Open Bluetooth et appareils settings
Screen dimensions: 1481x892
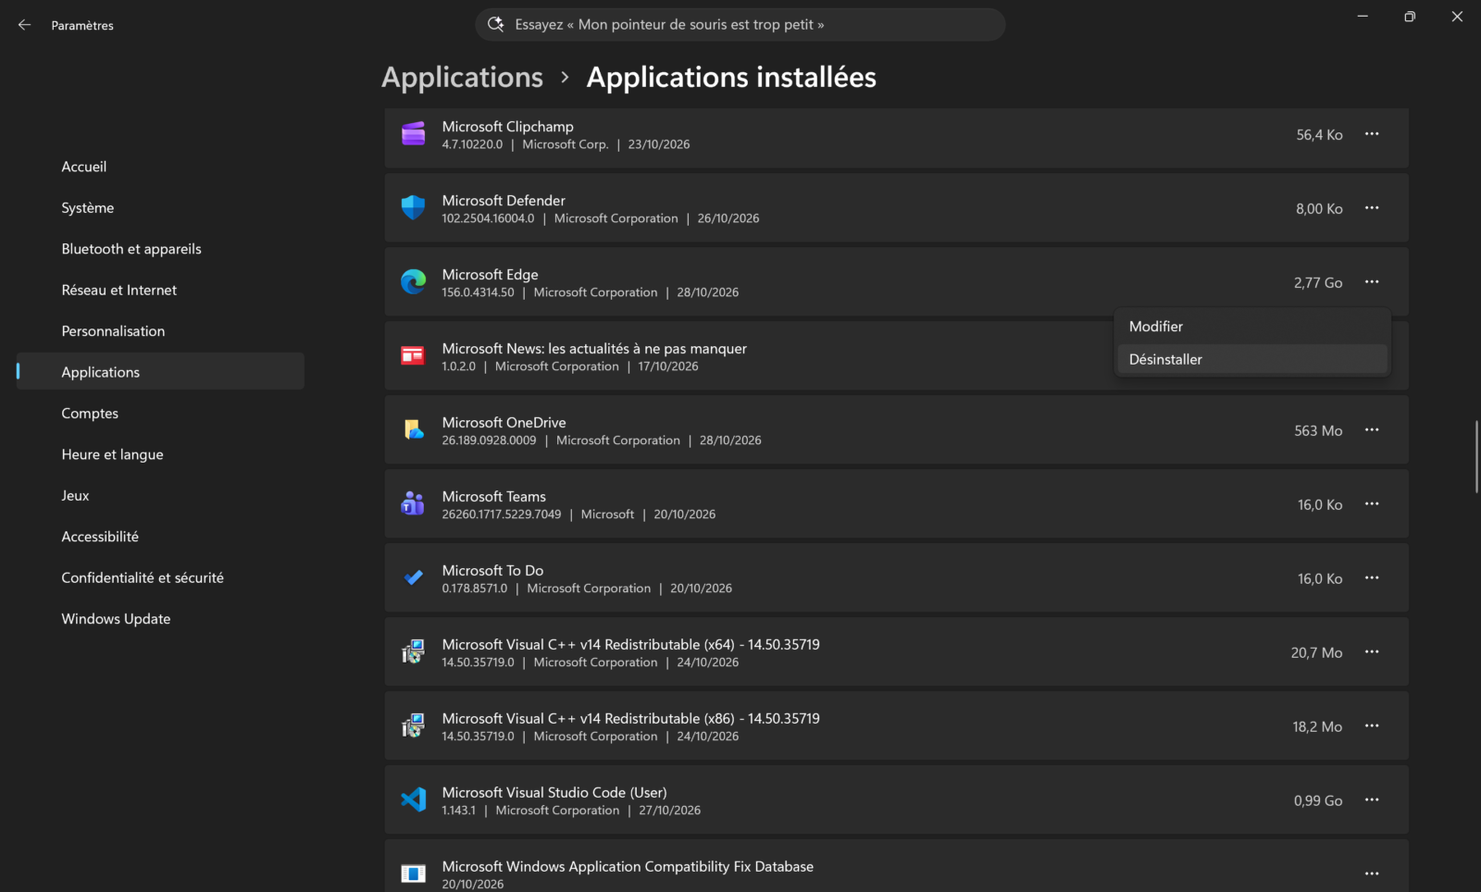coord(160,249)
